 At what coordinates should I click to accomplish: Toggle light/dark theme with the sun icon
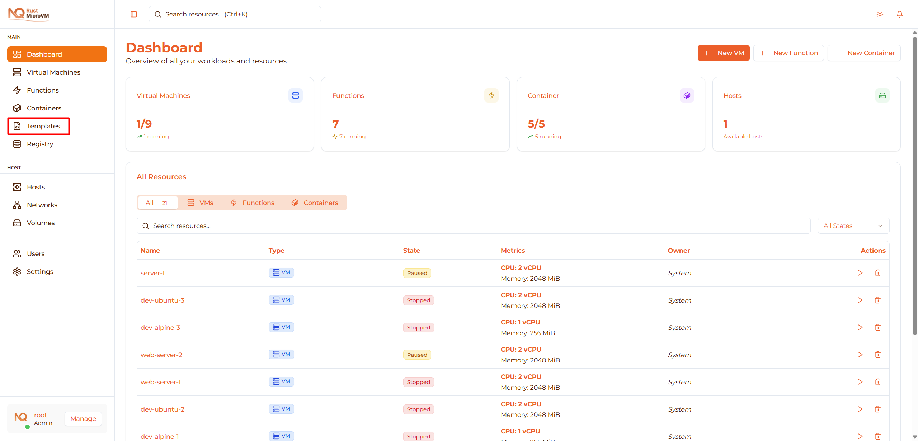tap(880, 14)
